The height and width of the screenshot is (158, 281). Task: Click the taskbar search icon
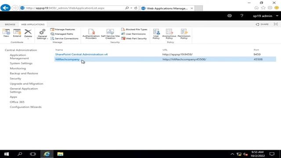click(20, 154)
